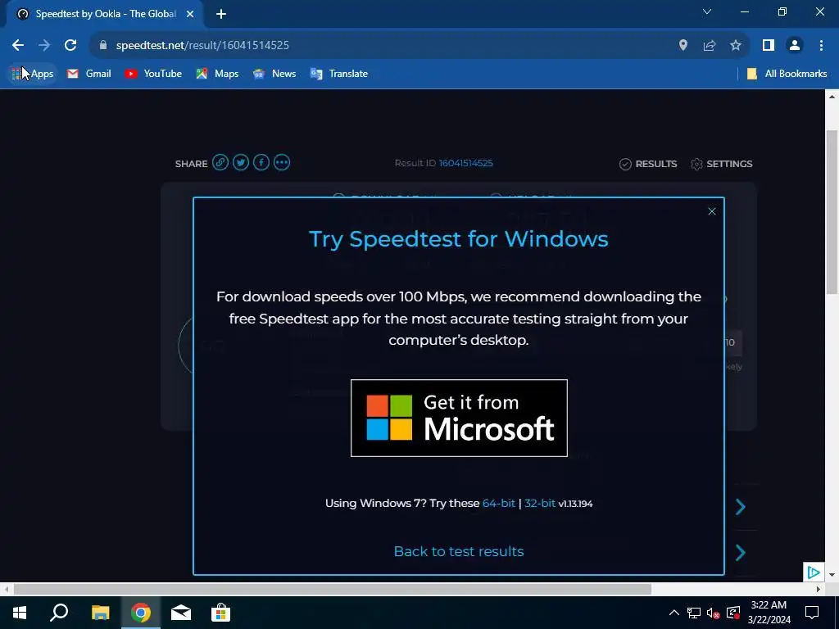This screenshot has width=839, height=629.
Task: Click the horizontal scrollbar thumb
Action: click(333, 590)
